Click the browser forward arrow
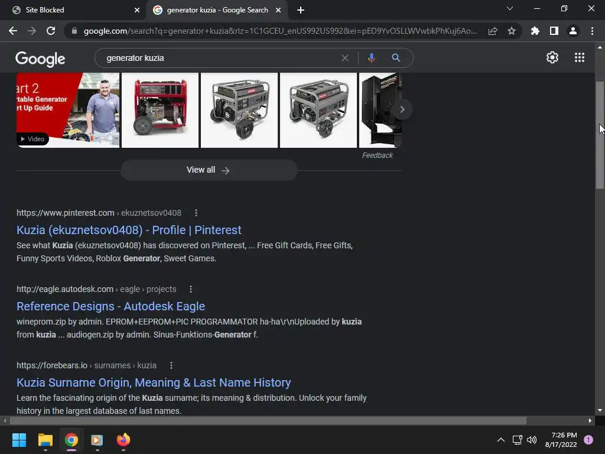This screenshot has height=454, width=605. click(x=32, y=31)
